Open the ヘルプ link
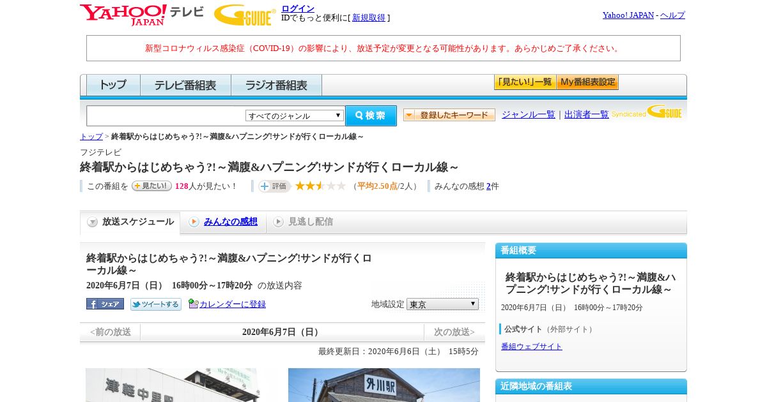The image size is (767, 402). coord(672,15)
